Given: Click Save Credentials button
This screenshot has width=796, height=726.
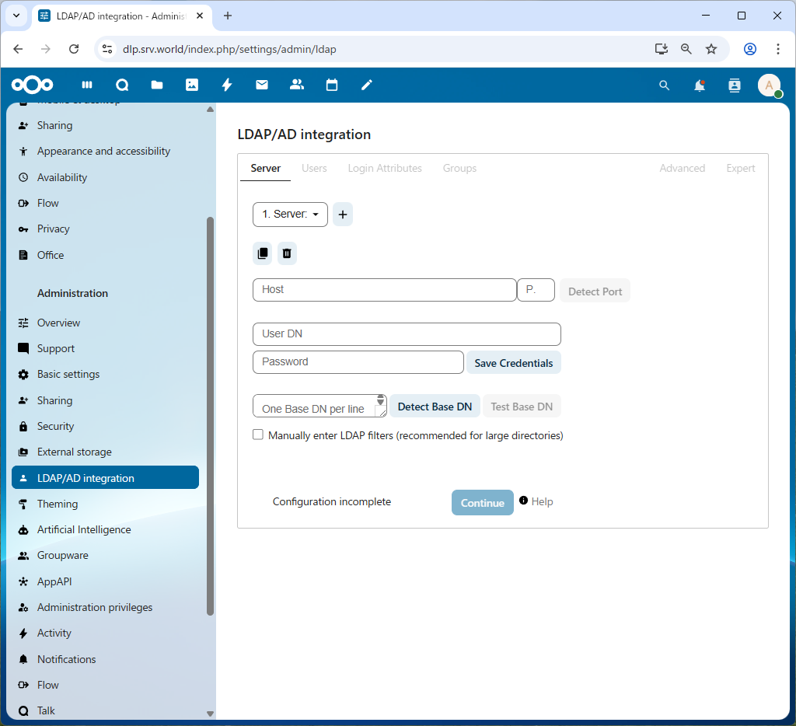Looking at the screenshot, I should point(514,363).
